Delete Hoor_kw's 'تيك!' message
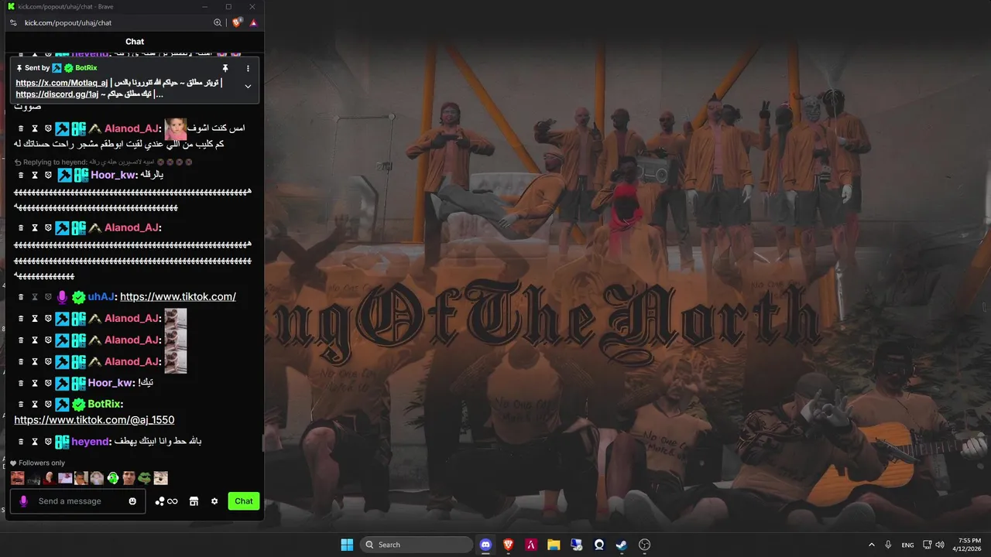The image size is (991, 557). (x=21, y=383)
